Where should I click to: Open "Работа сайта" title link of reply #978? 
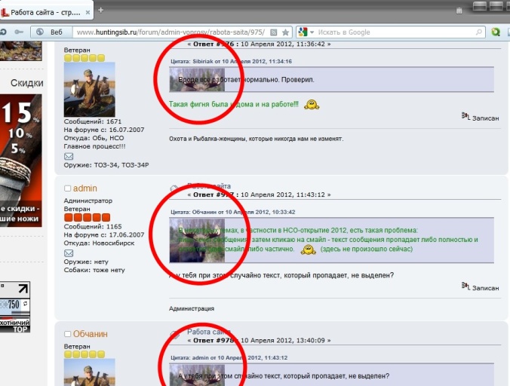click(x=209, y=332)
